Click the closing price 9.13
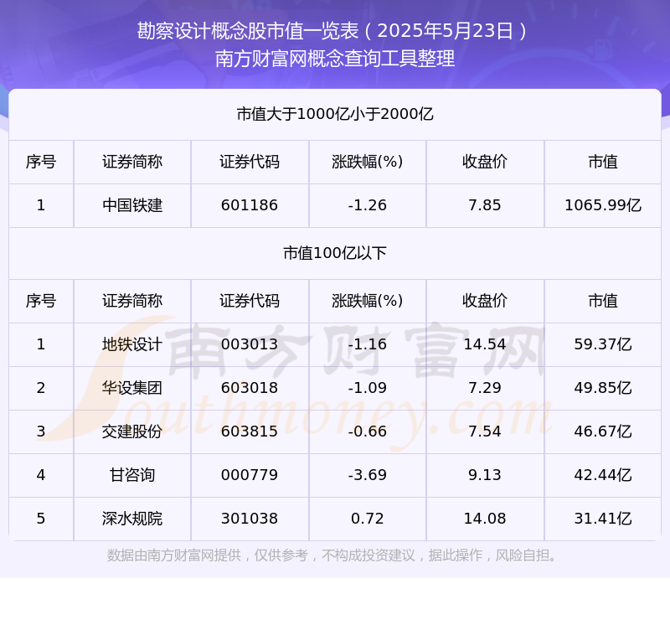 coord(485,475)
